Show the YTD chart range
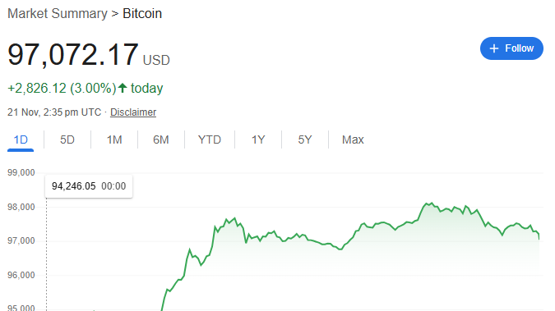555x311 pixels. [210, 139]
